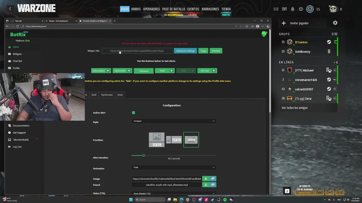Click the browser back arrow

[7, 26]
